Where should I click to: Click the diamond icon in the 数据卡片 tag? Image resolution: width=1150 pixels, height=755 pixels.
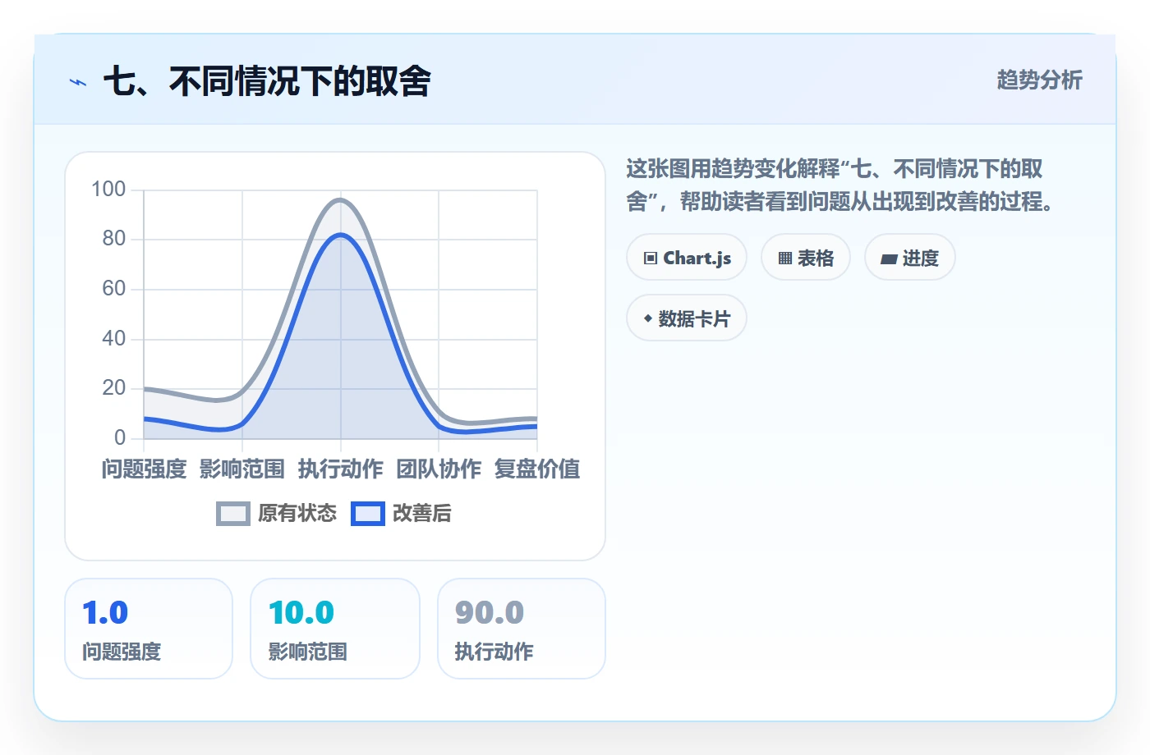coord(648,318)
